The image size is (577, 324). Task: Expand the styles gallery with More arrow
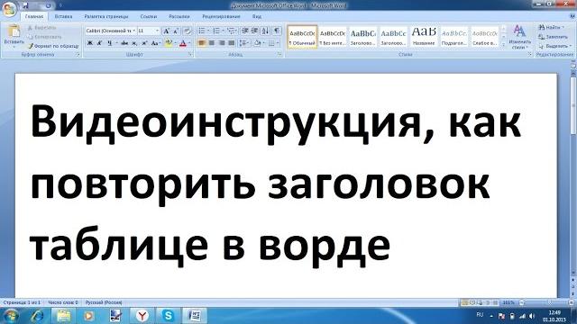503,45
